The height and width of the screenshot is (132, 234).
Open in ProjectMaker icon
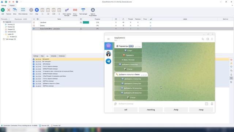coord(93,10)
